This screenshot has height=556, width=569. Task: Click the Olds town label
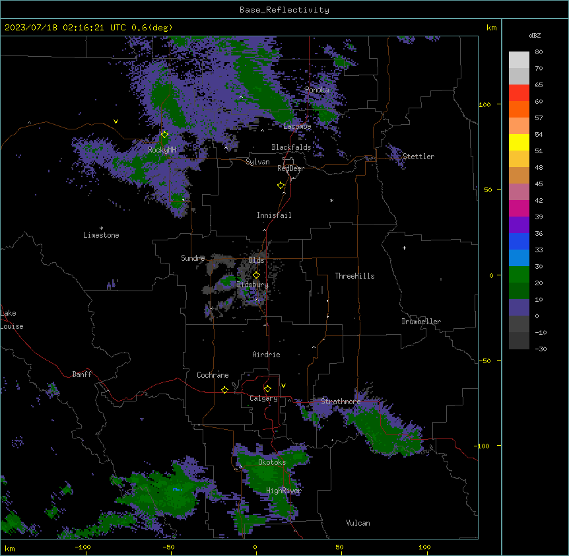256,260
